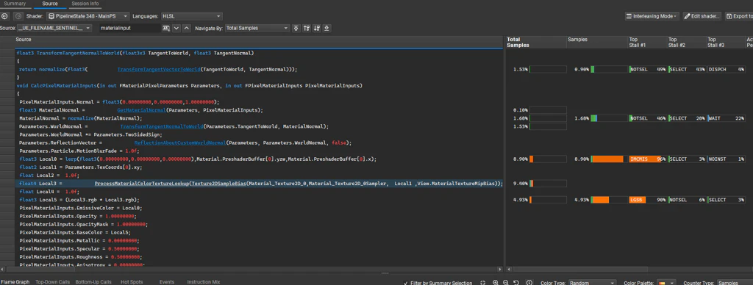Open the Hot Spots tab
Viewport: 753px width, 285px height.
tap(132, 282)
